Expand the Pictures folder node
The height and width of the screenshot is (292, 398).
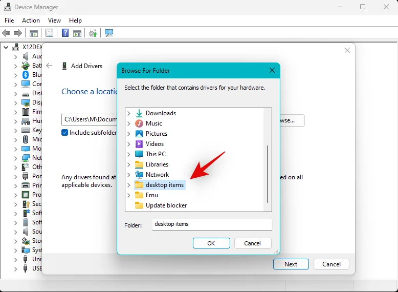point(129,134)
